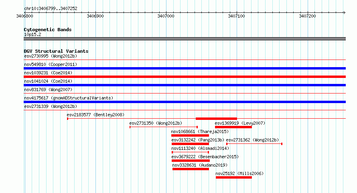Screen dimensions: 357x193
Task: Click the esv3132242 red bar
Action: [191, 144]
